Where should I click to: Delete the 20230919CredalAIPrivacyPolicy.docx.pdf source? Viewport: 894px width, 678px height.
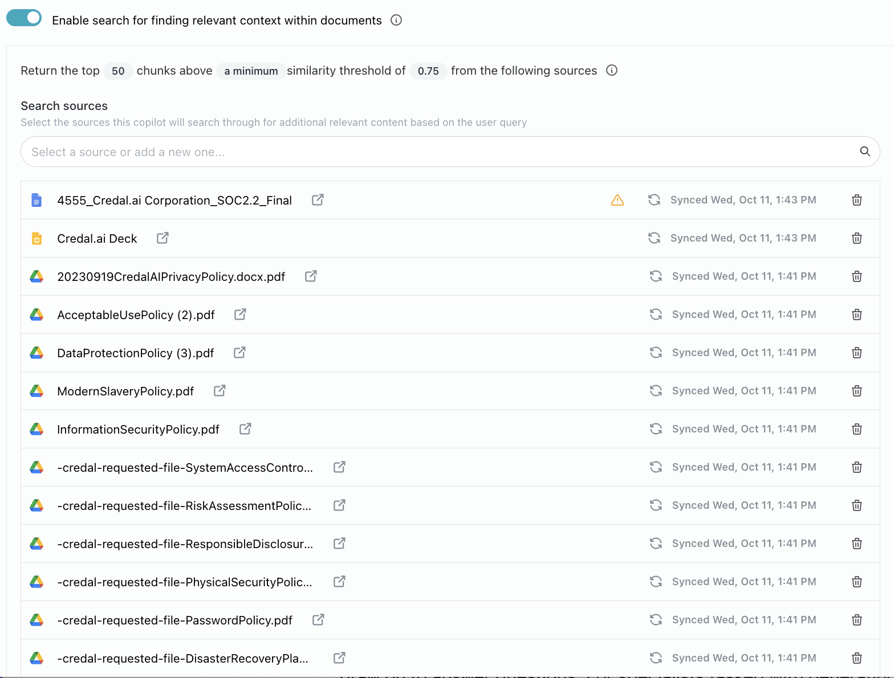[857, 276]
